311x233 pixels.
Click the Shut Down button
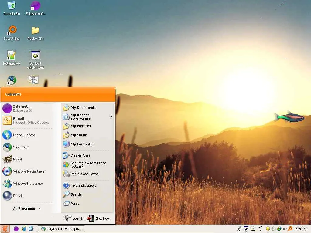pyautogui.click(x=99, y=218)
